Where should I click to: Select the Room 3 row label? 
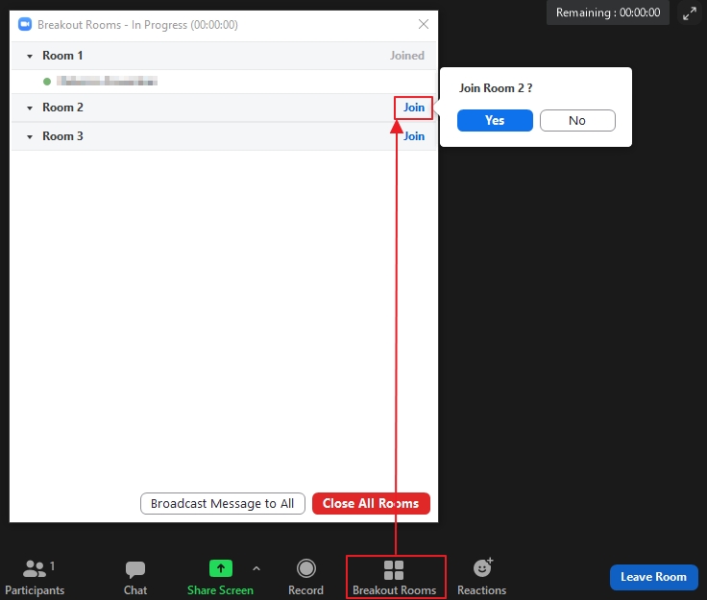click(x=62, y=136)
